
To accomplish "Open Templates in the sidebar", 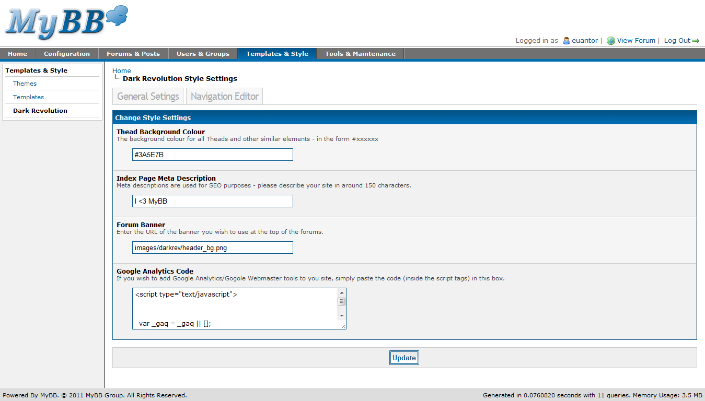I will pos(29,97).
